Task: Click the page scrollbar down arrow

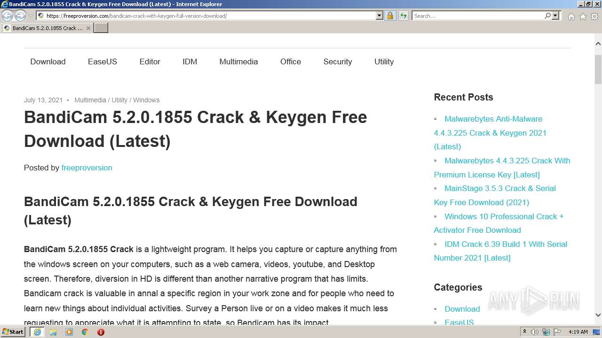Action: click(598, 315)
